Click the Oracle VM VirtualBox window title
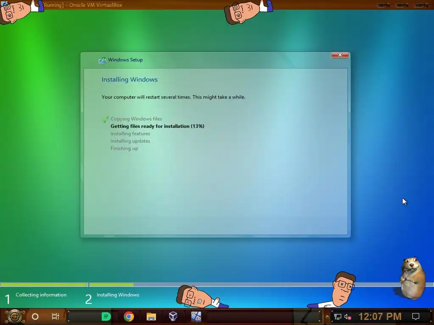434x325 pixels. 83,5
